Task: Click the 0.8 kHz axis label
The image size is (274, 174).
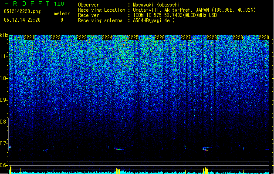Action: [x=3, y=122]
